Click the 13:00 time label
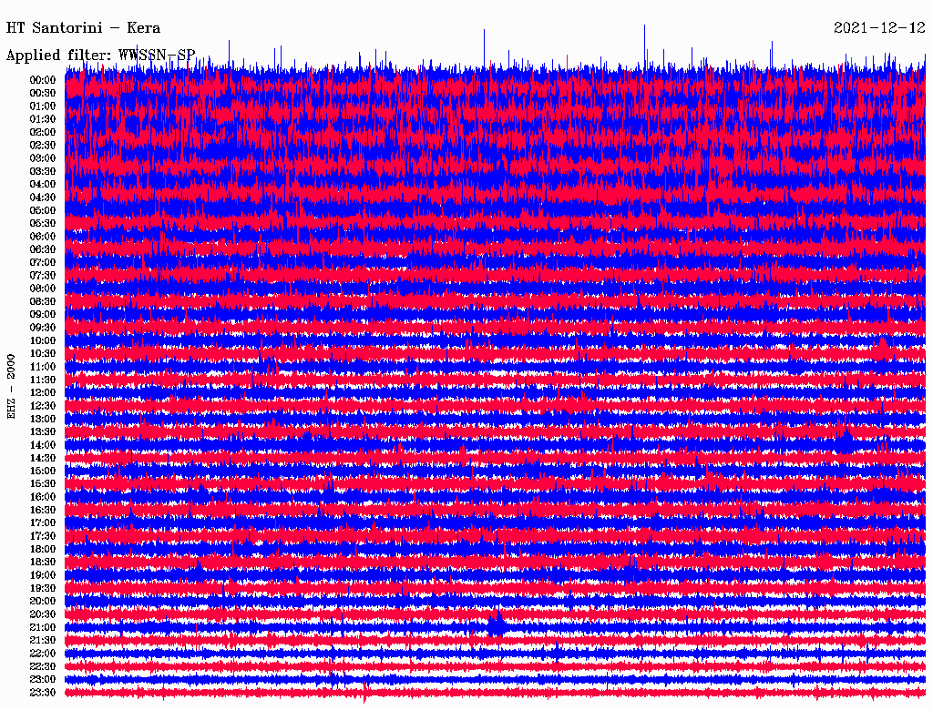 [x=43, y=420]
